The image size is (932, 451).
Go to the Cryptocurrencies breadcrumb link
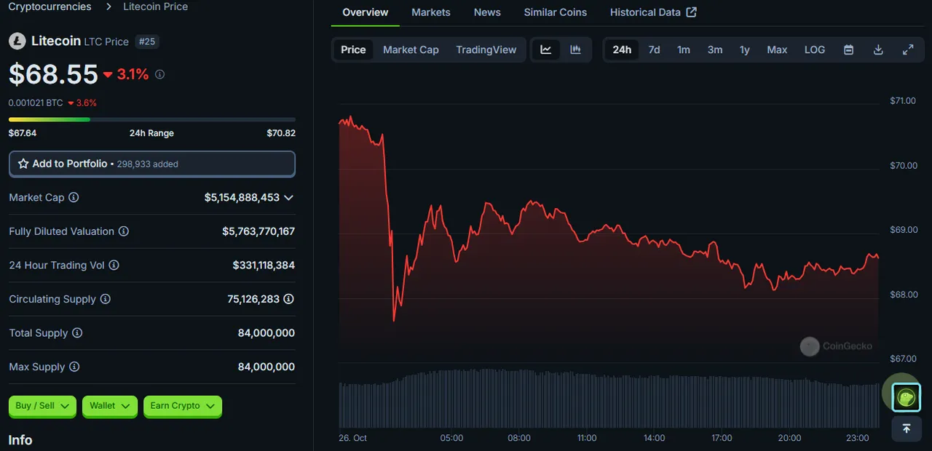pyautogui.click(x=50, y=7)
